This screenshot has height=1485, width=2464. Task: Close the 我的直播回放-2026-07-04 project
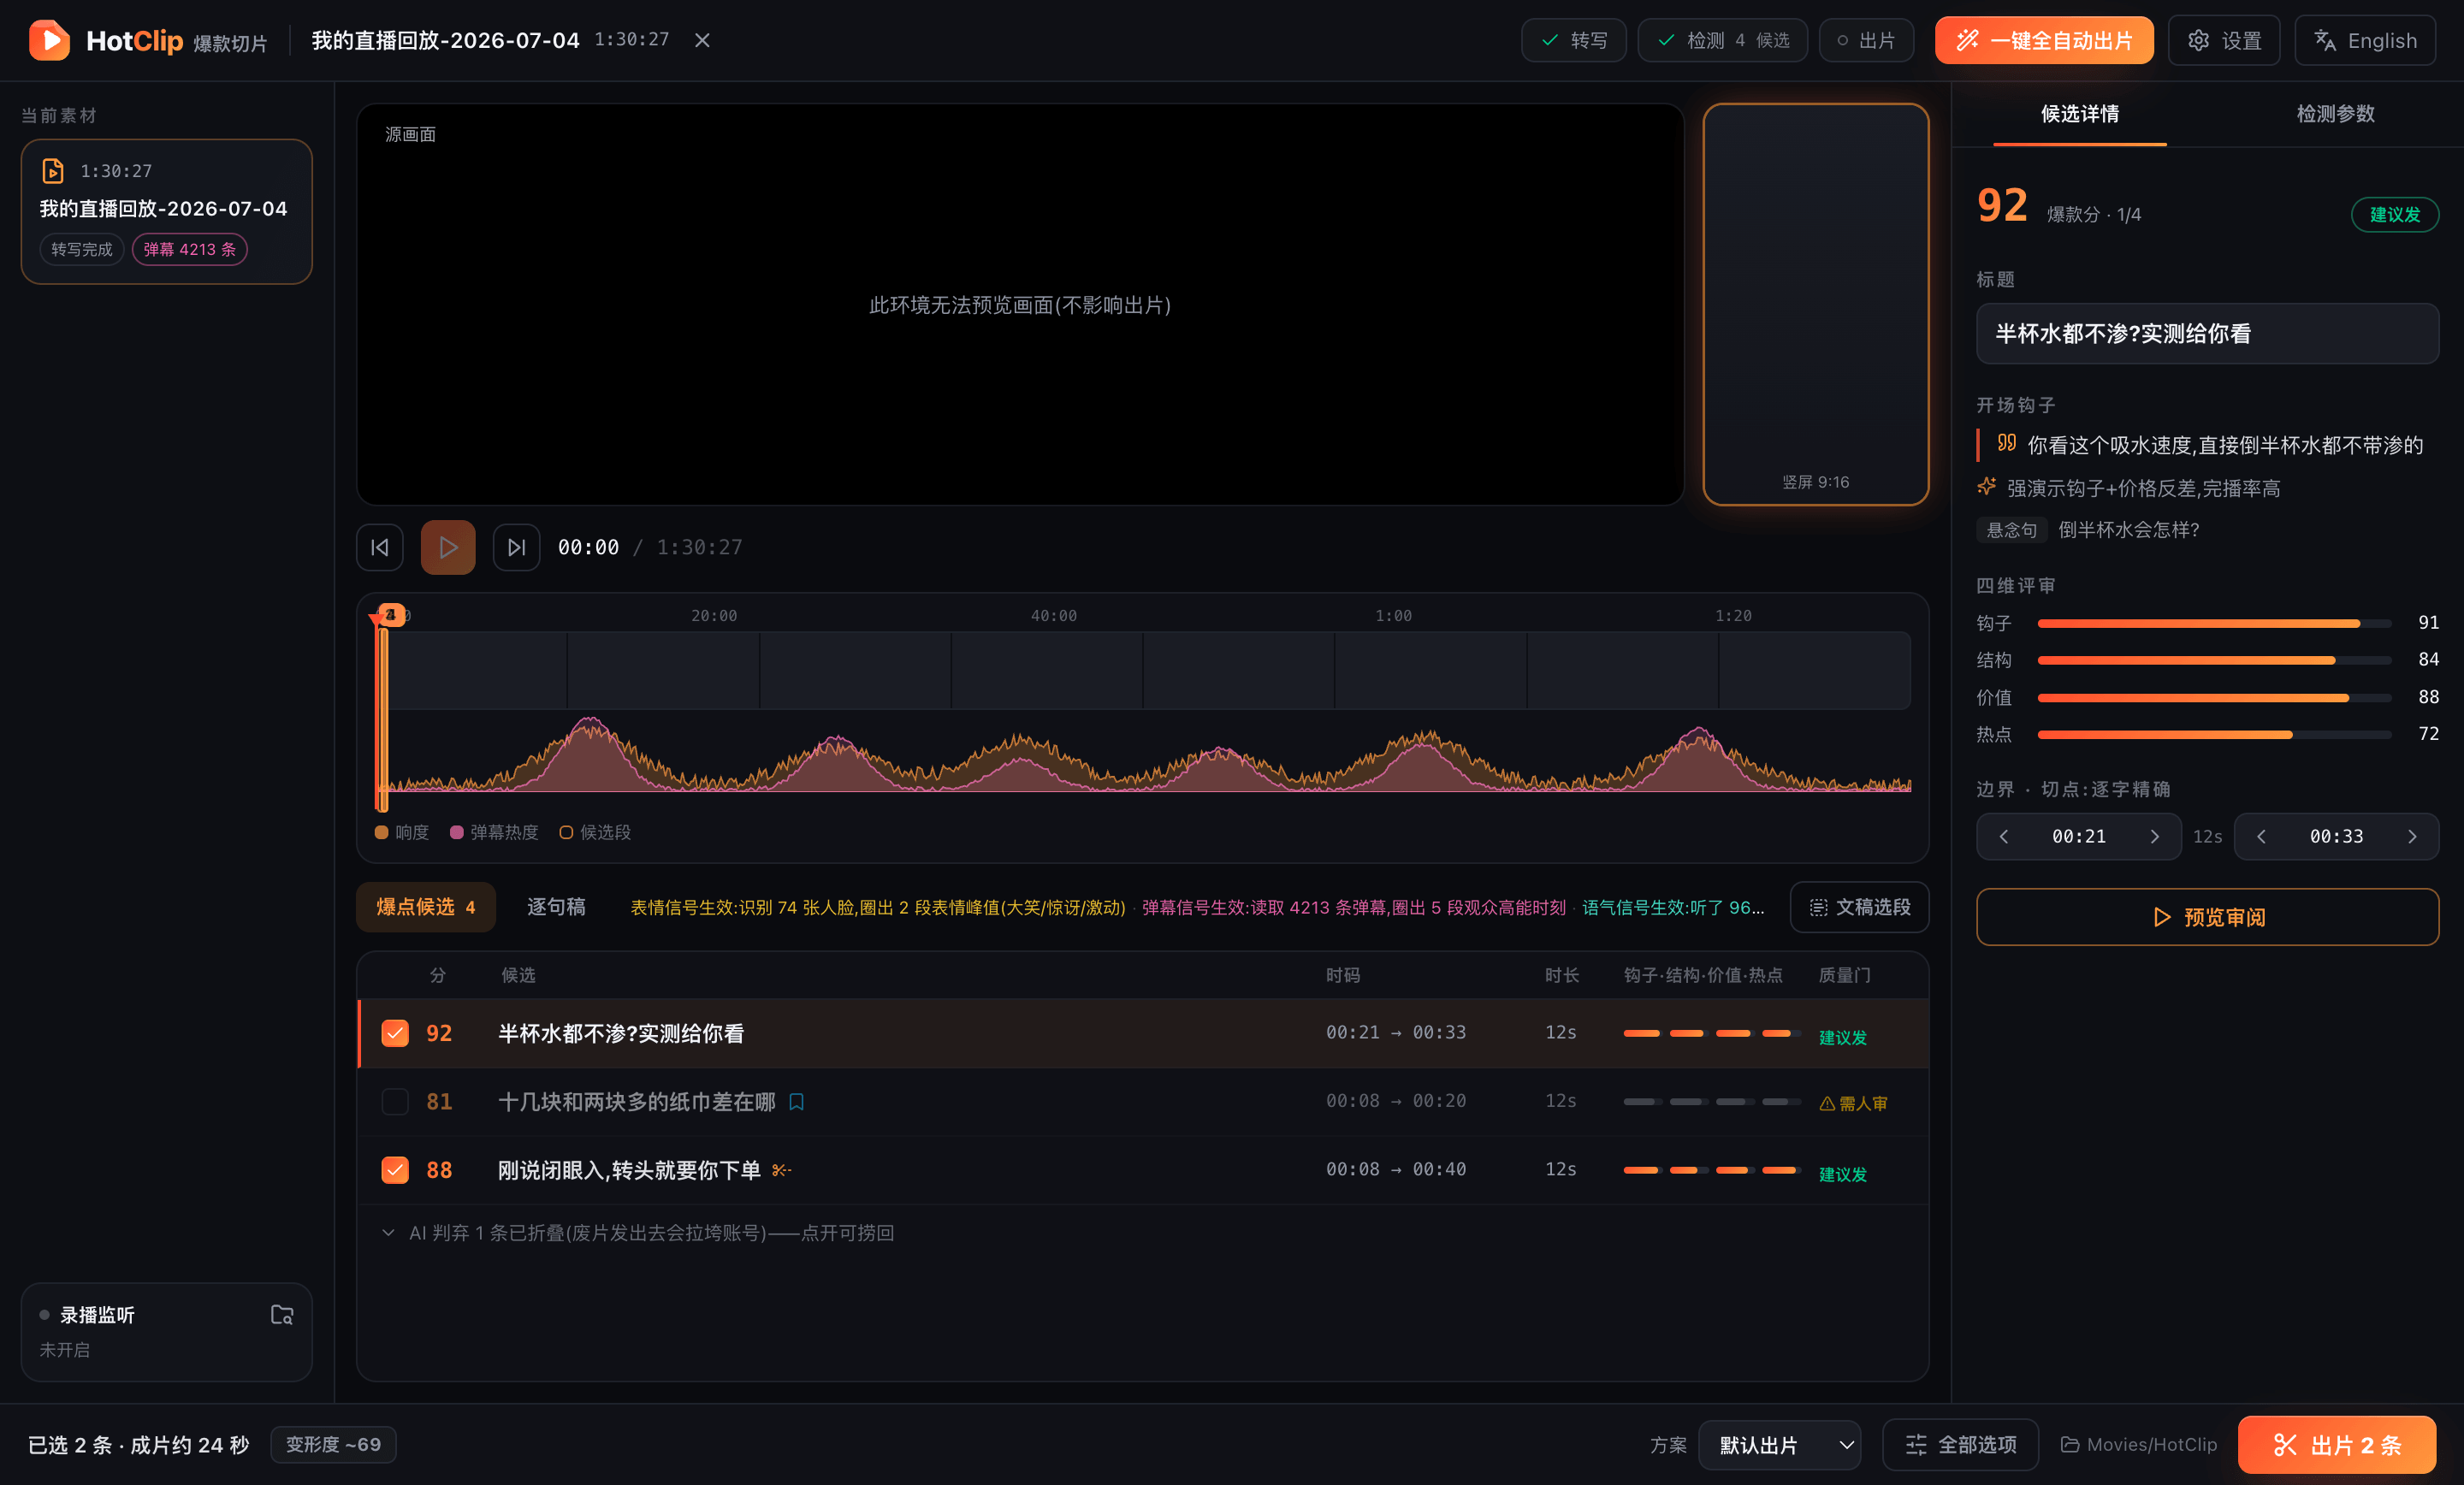click(702, 40)
